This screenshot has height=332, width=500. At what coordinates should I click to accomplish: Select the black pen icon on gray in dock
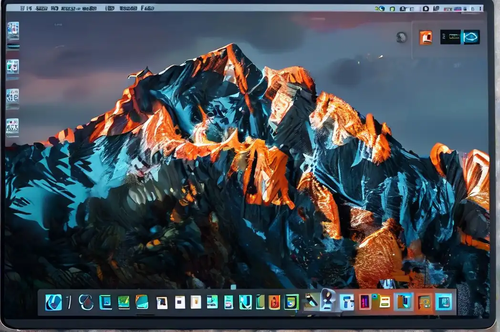pyautogui.click(x=311, y=301)
